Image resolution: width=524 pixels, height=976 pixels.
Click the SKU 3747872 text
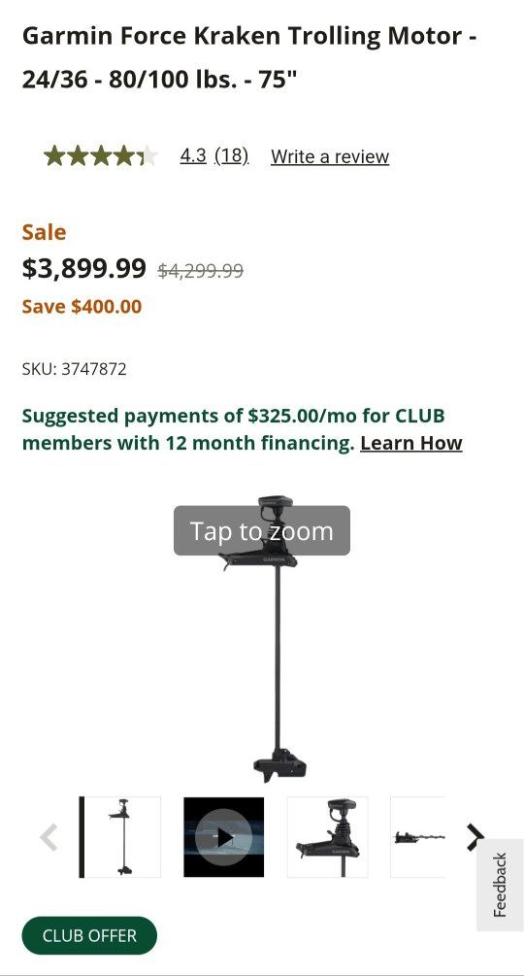coord(74,369)
